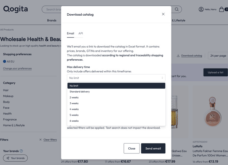Select the Standard delivery option
This screenshot has width=228, height=165.
point(80,92)
